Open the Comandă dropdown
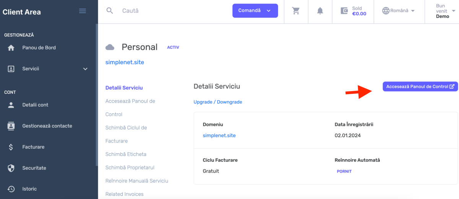Image resolution: width=459 pixels, height=199 pixels. [x=255, y=11]
